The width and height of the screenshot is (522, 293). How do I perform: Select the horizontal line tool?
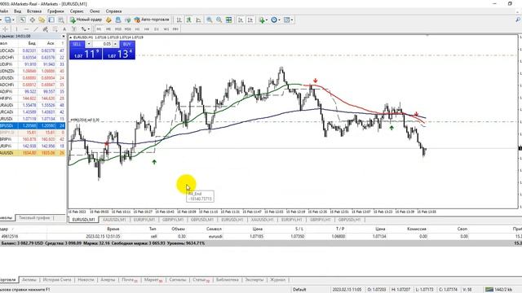(26, 29)
